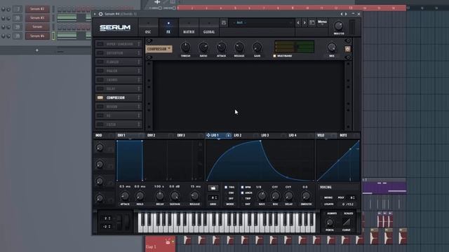Select OFF LFO mode
This screenshot has height=252, width=449.
click(x=226, y=198)
